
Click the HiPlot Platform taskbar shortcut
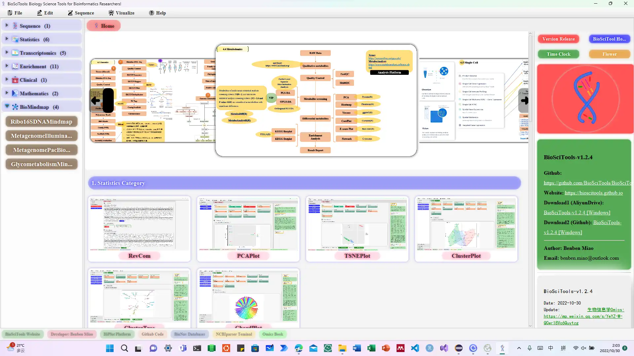(117, 334)
